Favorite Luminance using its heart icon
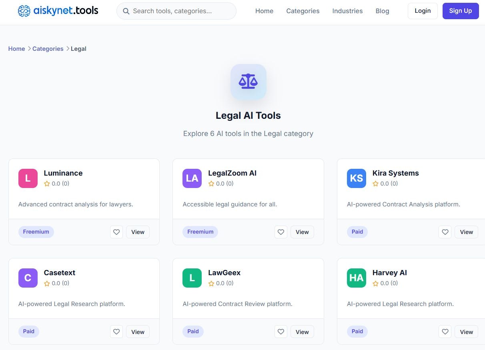 (x=116, y=232)
